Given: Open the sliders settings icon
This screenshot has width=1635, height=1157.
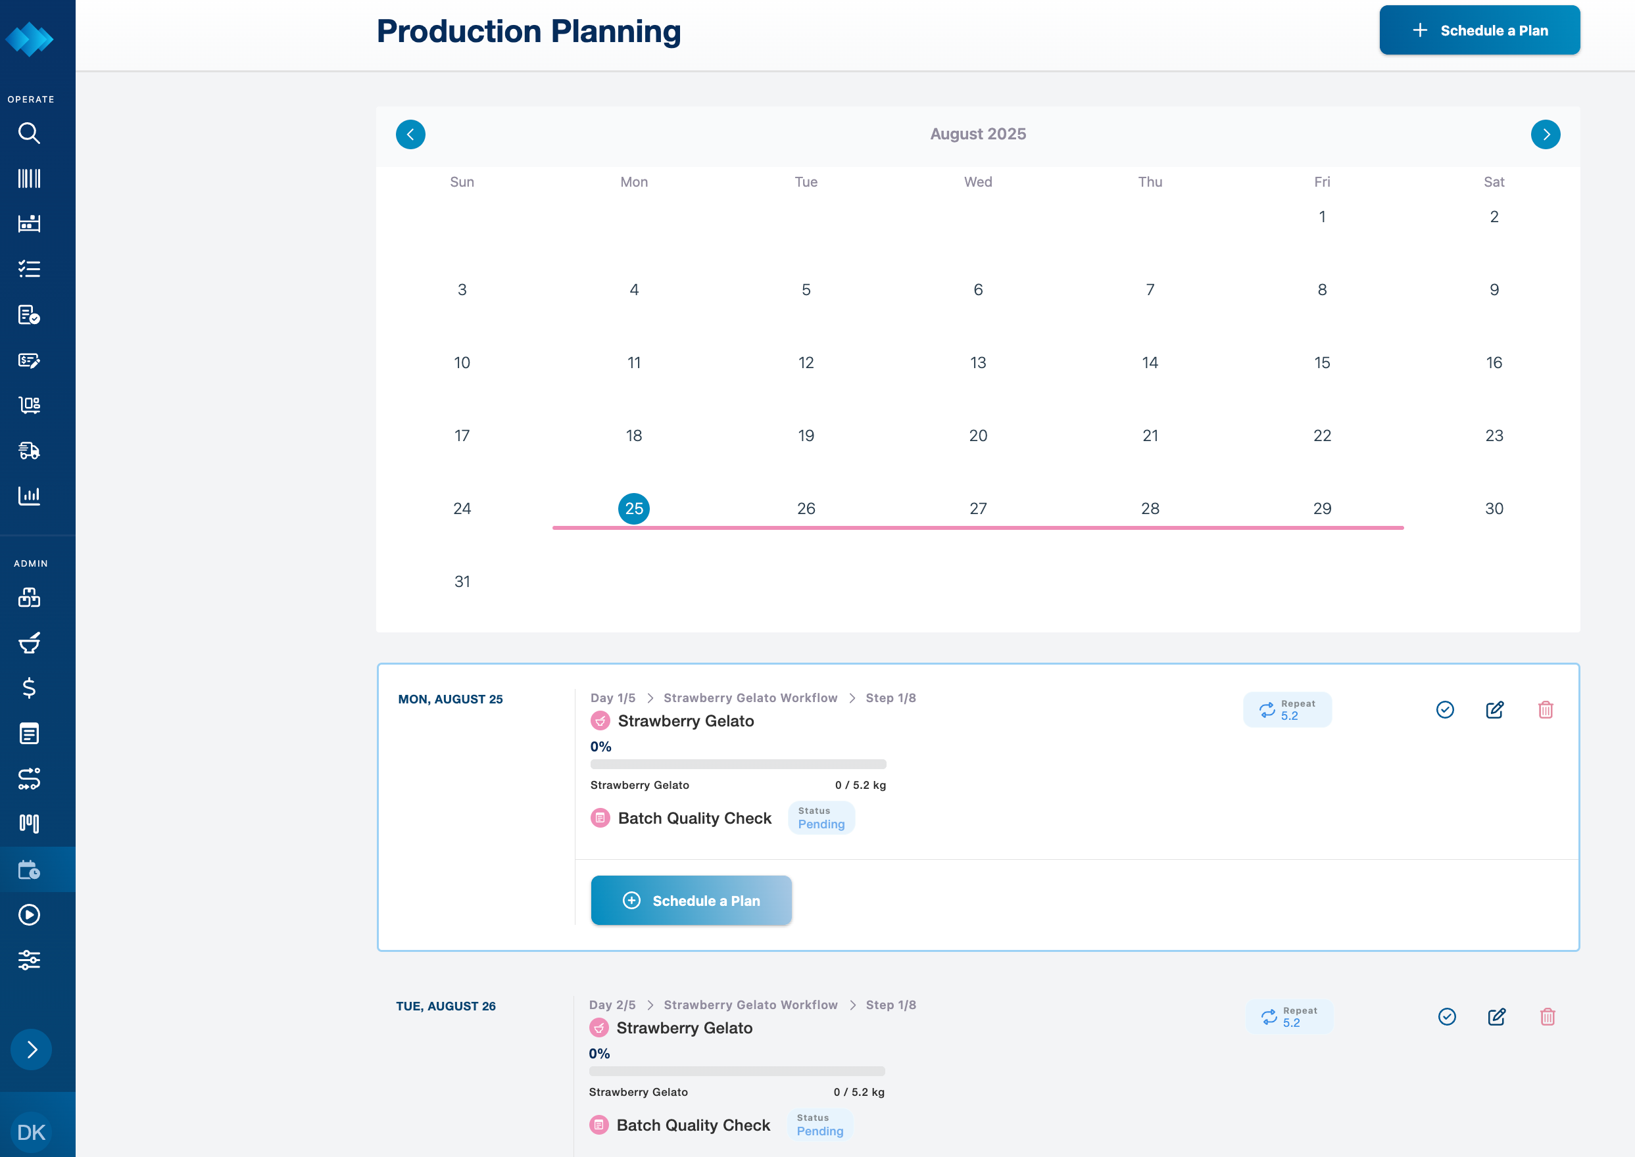Looking at the screenshot, I should tap(29, 960).
